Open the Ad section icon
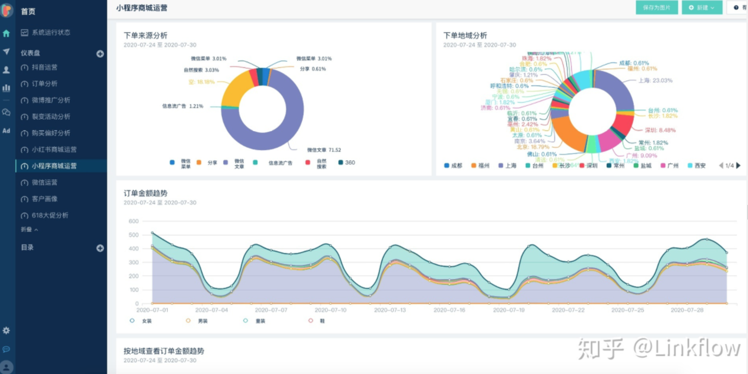 [6, 131]
